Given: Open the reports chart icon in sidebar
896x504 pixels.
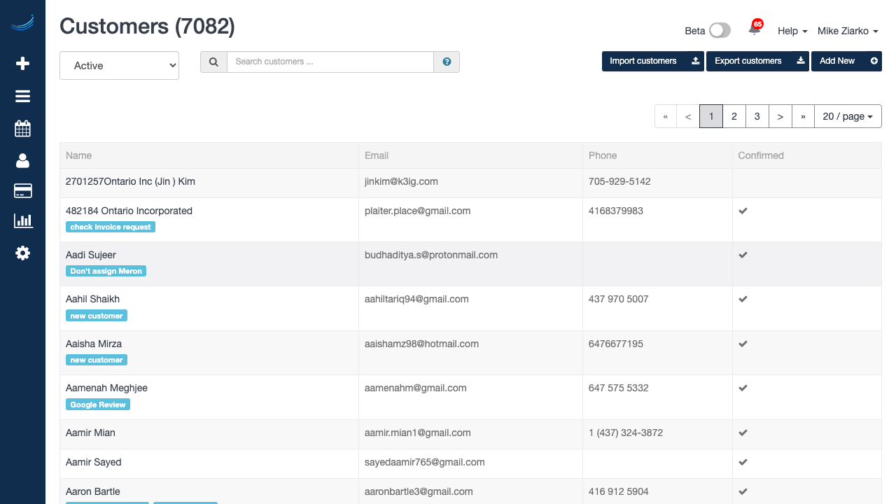Looking at the screenshot, I should click(22, 221).
